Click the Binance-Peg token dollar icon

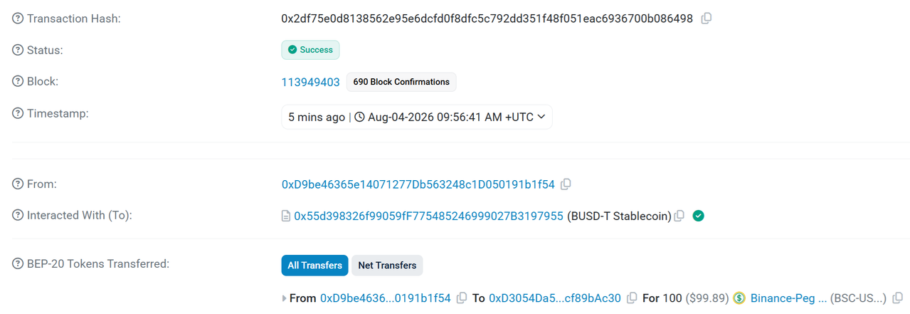(x=739, y=298)
